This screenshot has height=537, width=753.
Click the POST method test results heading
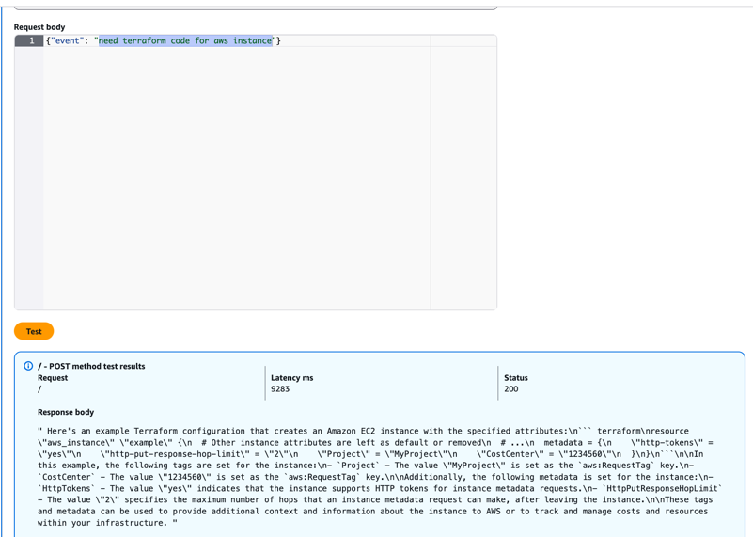(x=91, y=366)
